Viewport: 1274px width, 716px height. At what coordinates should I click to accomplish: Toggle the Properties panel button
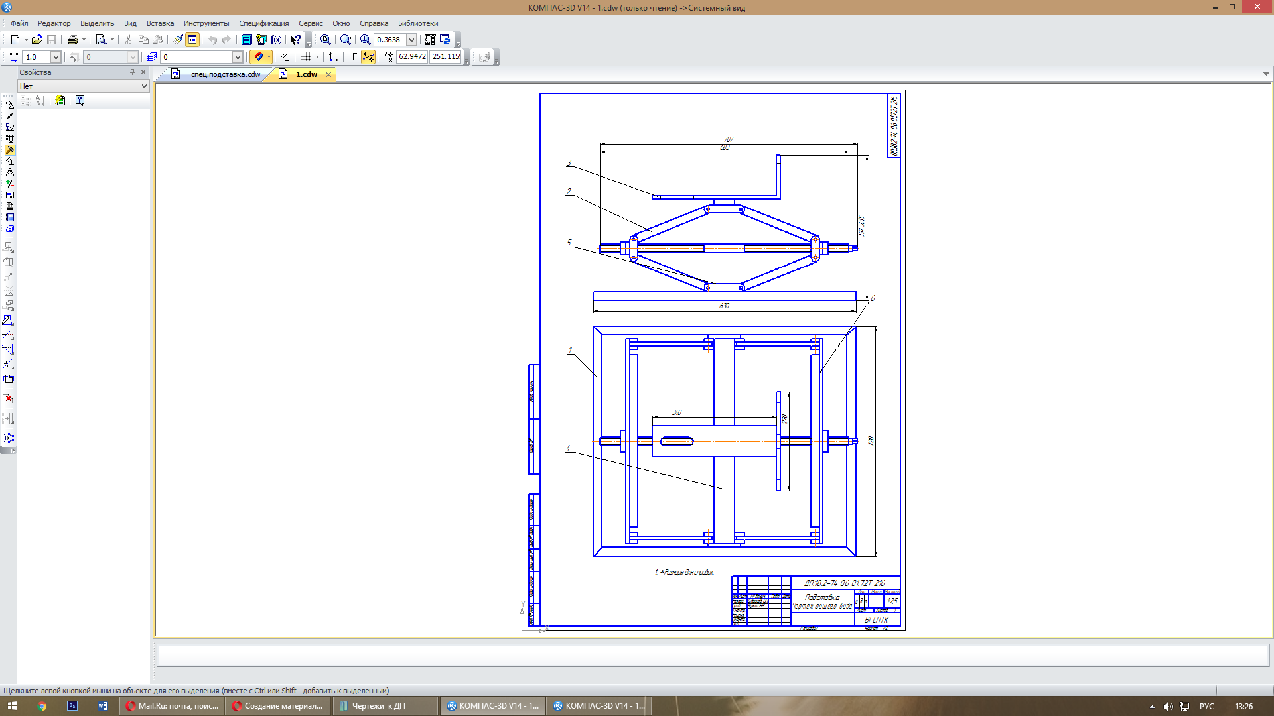[x=192, y=40]
